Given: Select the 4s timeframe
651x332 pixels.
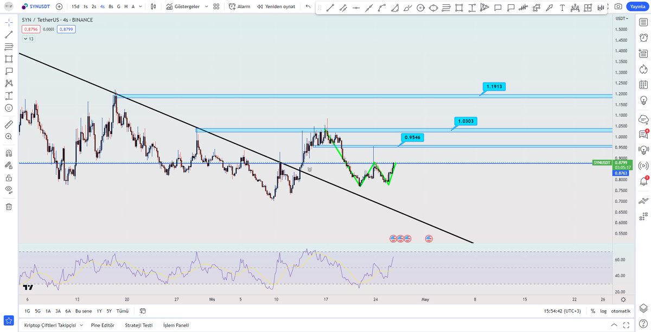Looking at the screenshot, I should pyautogui.click(x=103, y=7).
